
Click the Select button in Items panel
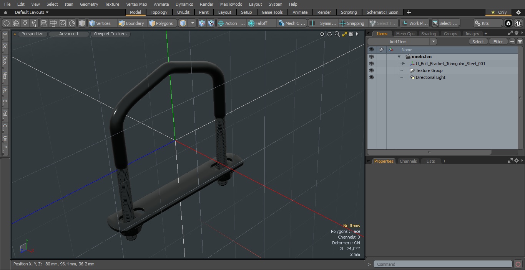pyautogui.click(x=478, y=42)
